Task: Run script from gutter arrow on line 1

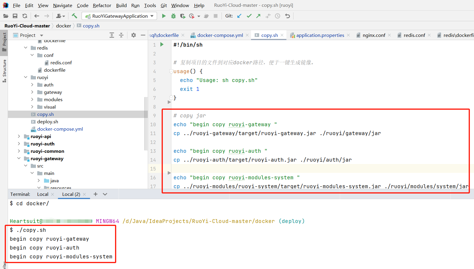Action: coord(162,45)
